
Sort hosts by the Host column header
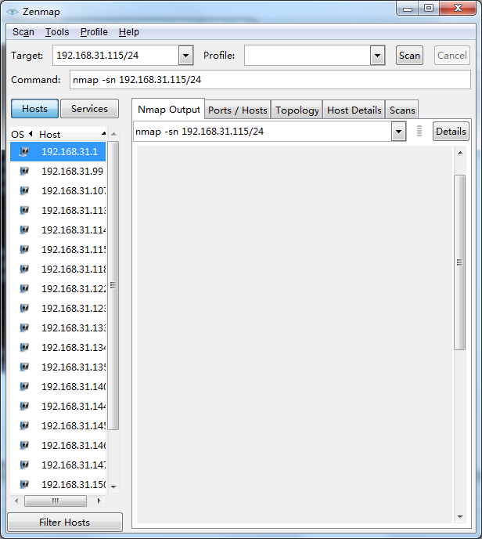(x=72, y=134)
